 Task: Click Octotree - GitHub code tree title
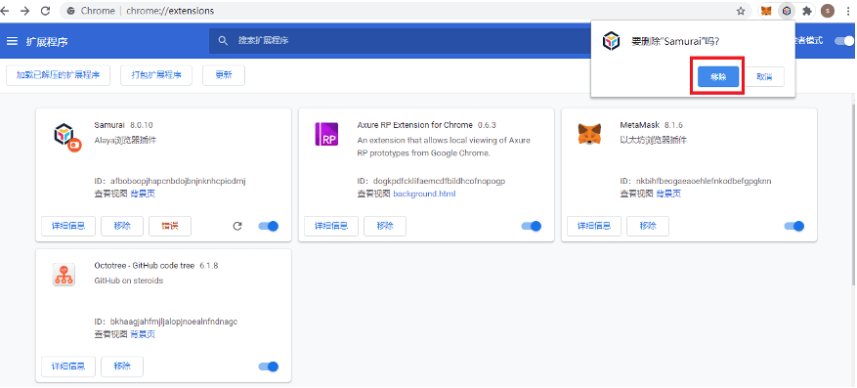point(145,266)
